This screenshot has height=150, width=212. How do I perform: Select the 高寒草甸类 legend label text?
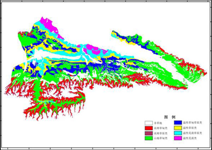(161, 128)
